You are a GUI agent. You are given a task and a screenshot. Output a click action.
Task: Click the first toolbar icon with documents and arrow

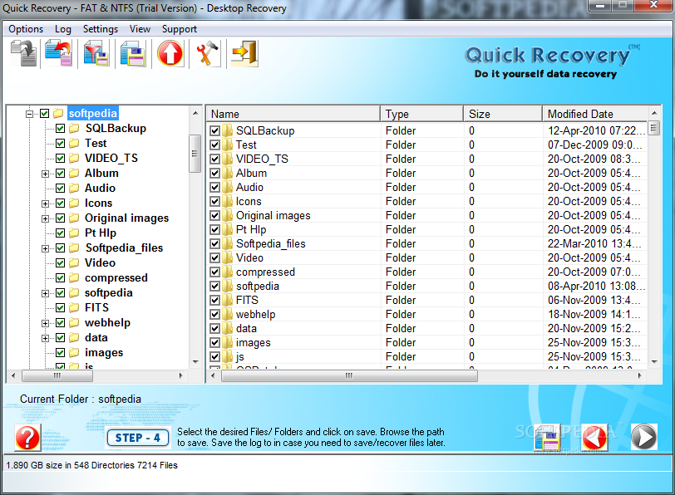(23, 53)
